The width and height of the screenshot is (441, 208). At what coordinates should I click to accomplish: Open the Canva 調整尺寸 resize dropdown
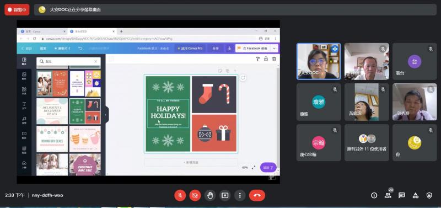62,49
